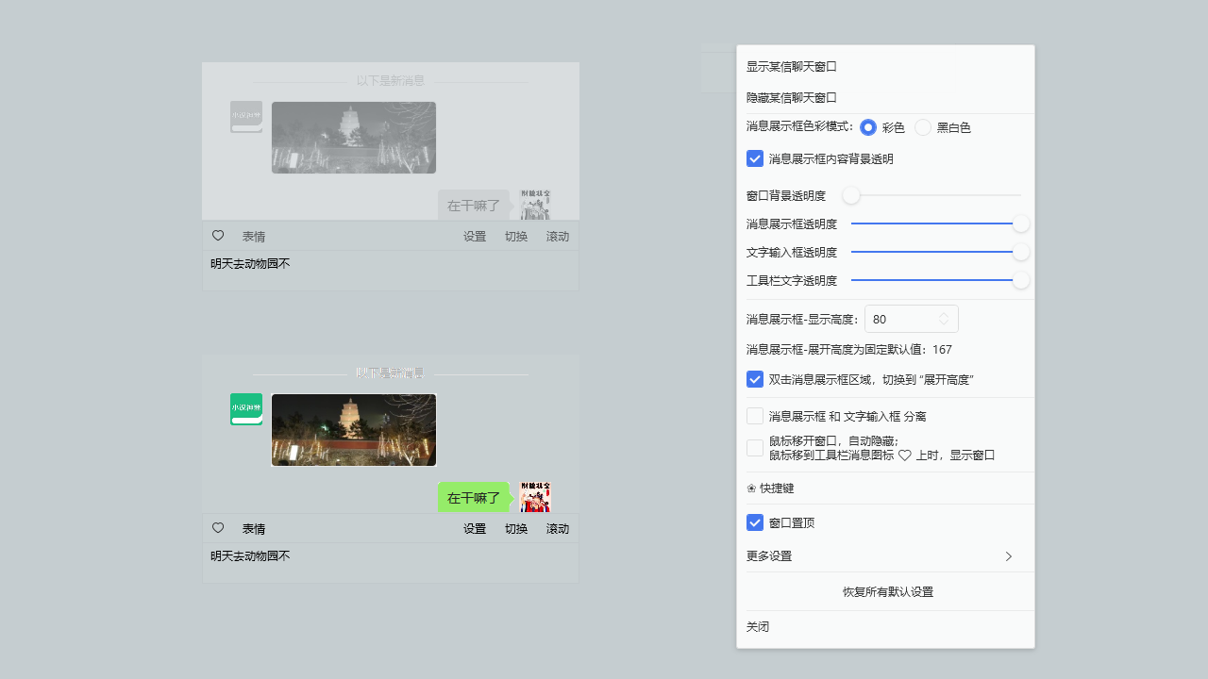Click the sticker beside the green 在干嘛了 bubble
This screenshot has width=1208, height=679.
[535, 496]
